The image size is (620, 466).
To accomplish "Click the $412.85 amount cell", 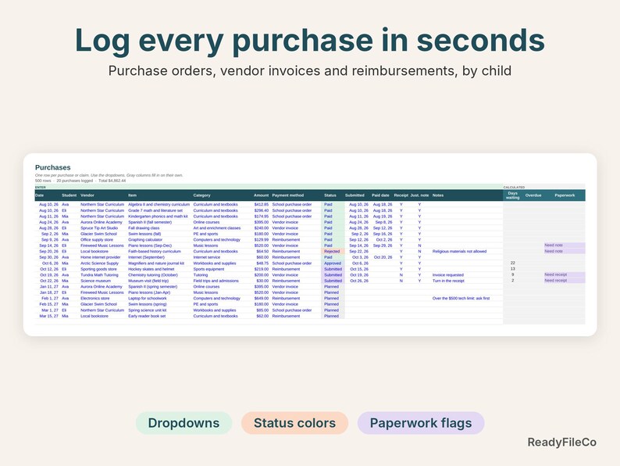I will click(x=262, y=205).
